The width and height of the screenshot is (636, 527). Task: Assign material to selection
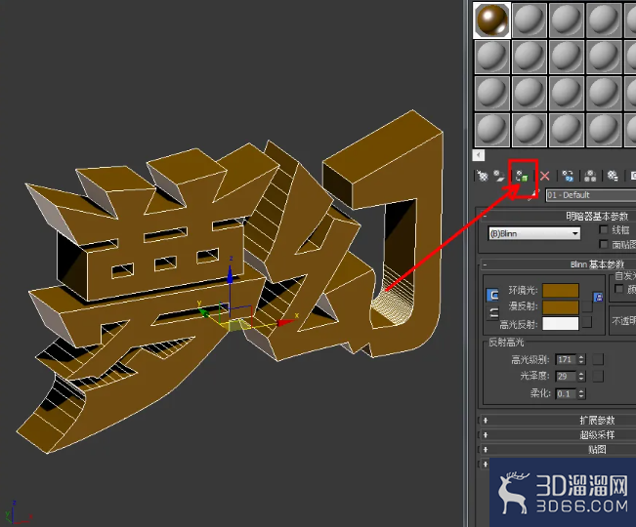click(522, 177)
